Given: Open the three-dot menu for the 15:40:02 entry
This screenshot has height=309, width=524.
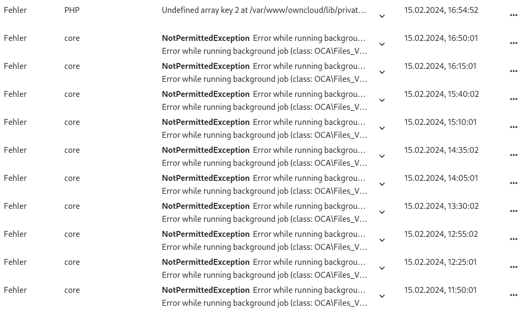Looking at the screenshot, I should 514,100.
